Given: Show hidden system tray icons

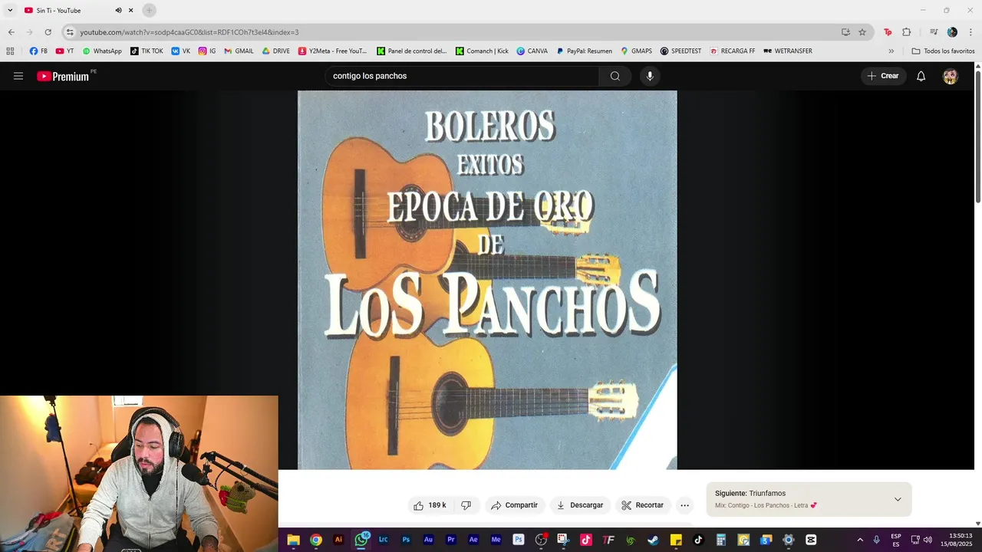Looking at the screenshot, I should 860,540.
